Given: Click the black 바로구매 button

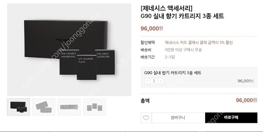Looking at the screenshot, I should pyautogui.click(x=231, y=118).
